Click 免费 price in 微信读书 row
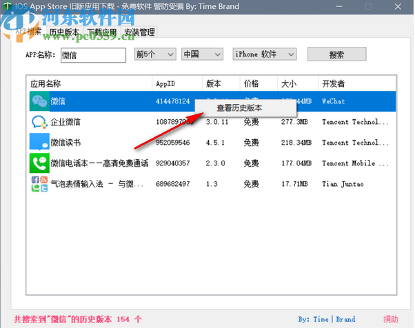The height and width of the screenshot is (328, 415). click(x=251, y=143)
